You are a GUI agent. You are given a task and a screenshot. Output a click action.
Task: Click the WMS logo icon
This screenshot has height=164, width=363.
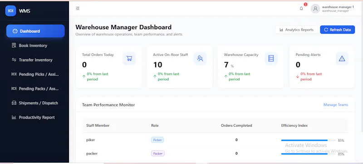point(10,11)
